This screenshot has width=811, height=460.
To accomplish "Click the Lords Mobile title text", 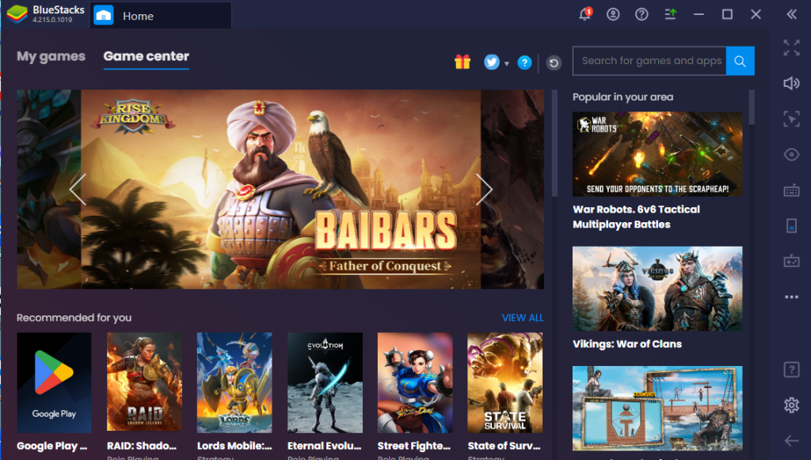I will click(x=234, y=446).
